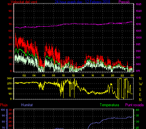The width and height of the screenshot is (146, 129).
Task: Click the 270 tick on the wind direction axis
Action: point(9,83)
